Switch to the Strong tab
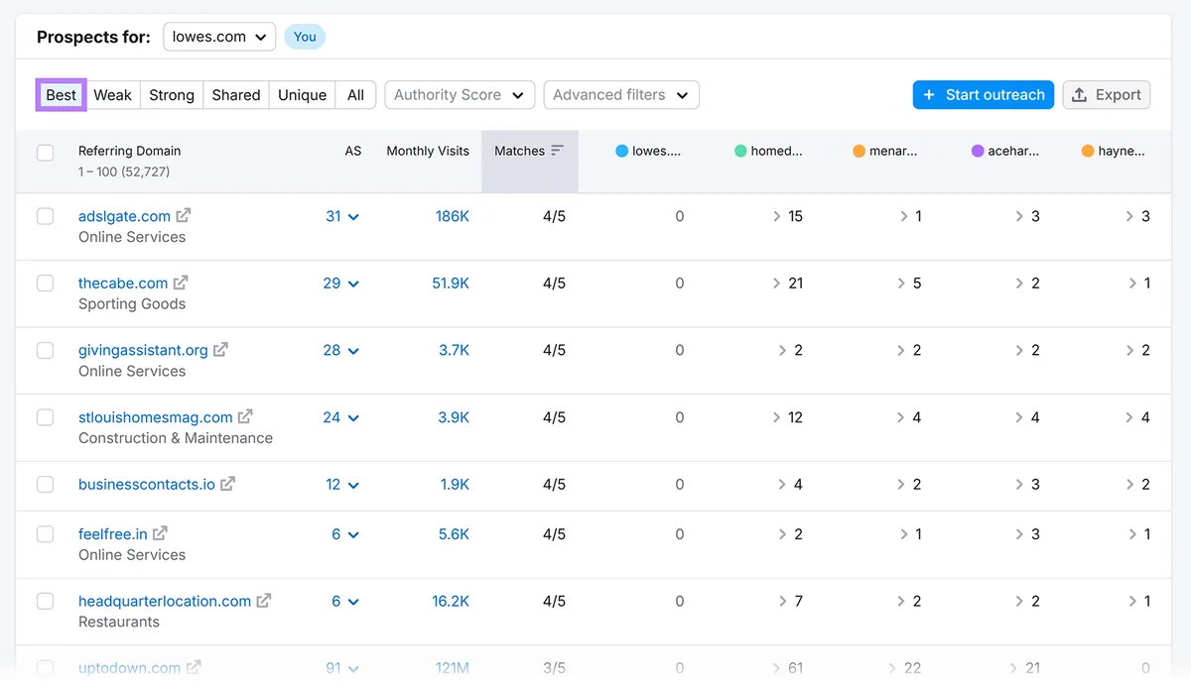This screenshot has height=687, width=1191. tap(172, 95)
